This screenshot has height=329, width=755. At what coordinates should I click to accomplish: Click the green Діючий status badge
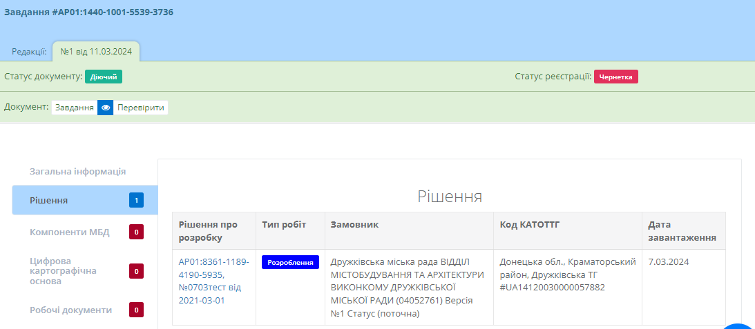point(104,77)
